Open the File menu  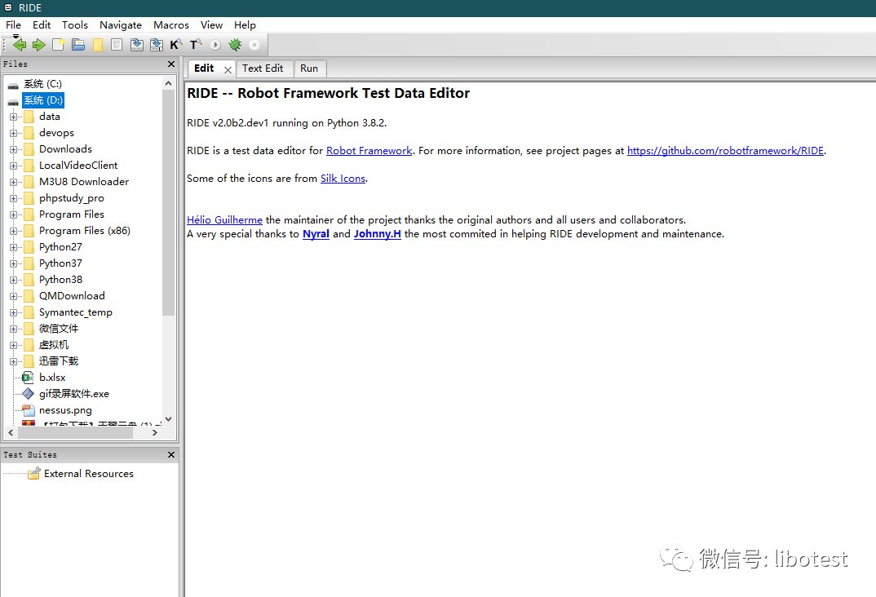pyautogui.click(x=13, y=25)
